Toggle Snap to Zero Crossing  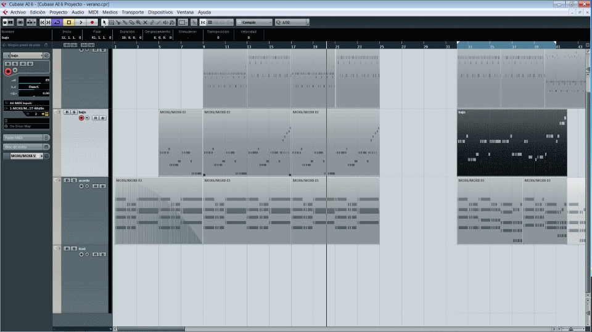tap(194, 23)
